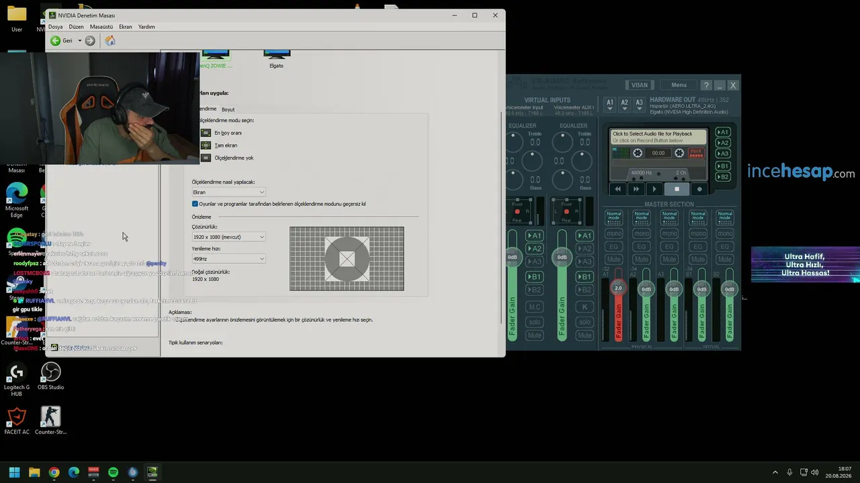Toggle override scaling mode checkbox
The width and height of the screenshot is (860, 483).
pyautogui.click(x=195, y=204)
